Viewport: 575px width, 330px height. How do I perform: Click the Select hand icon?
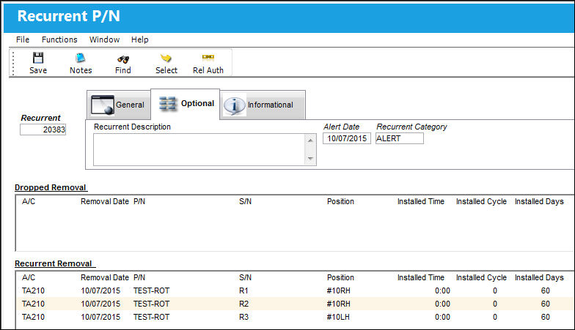click(166, 58)
